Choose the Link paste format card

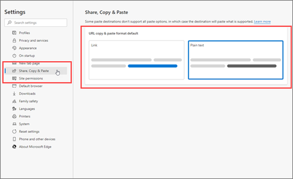[x=136, y=60]
